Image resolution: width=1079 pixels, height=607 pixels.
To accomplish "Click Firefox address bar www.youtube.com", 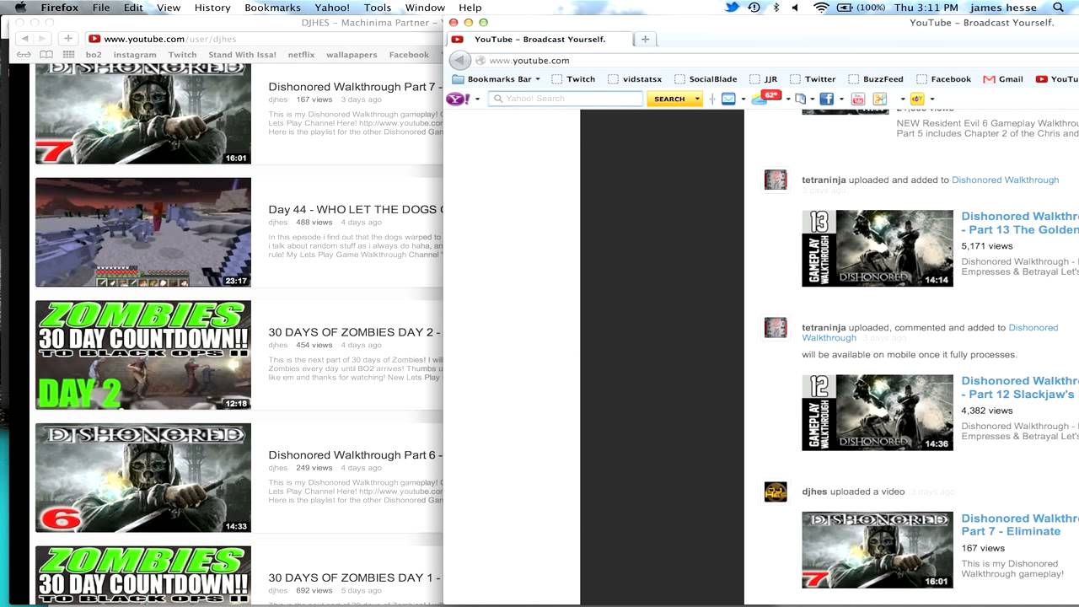I will tap(529, 61).
